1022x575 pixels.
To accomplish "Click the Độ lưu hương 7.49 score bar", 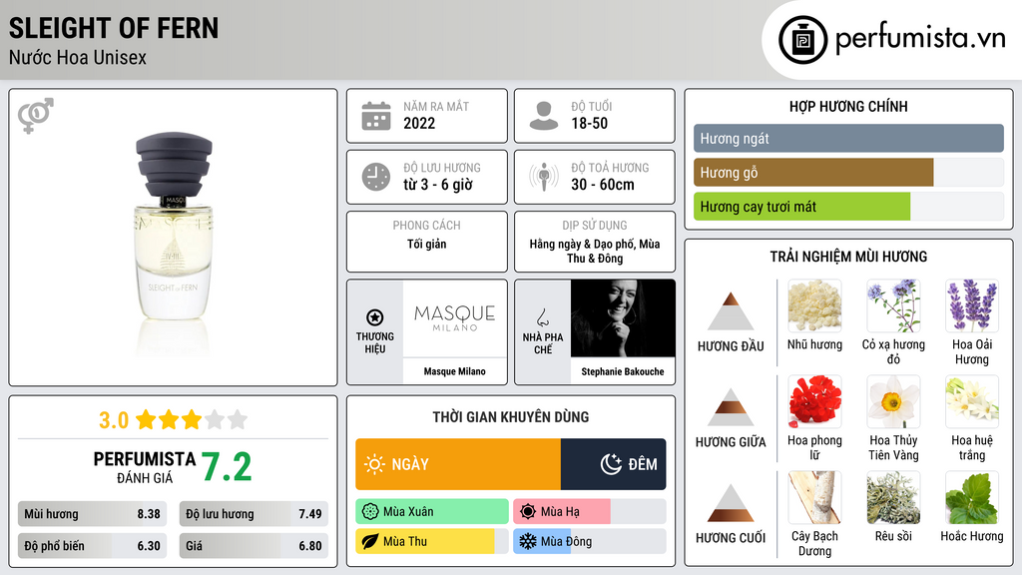I will pos(255,514).
